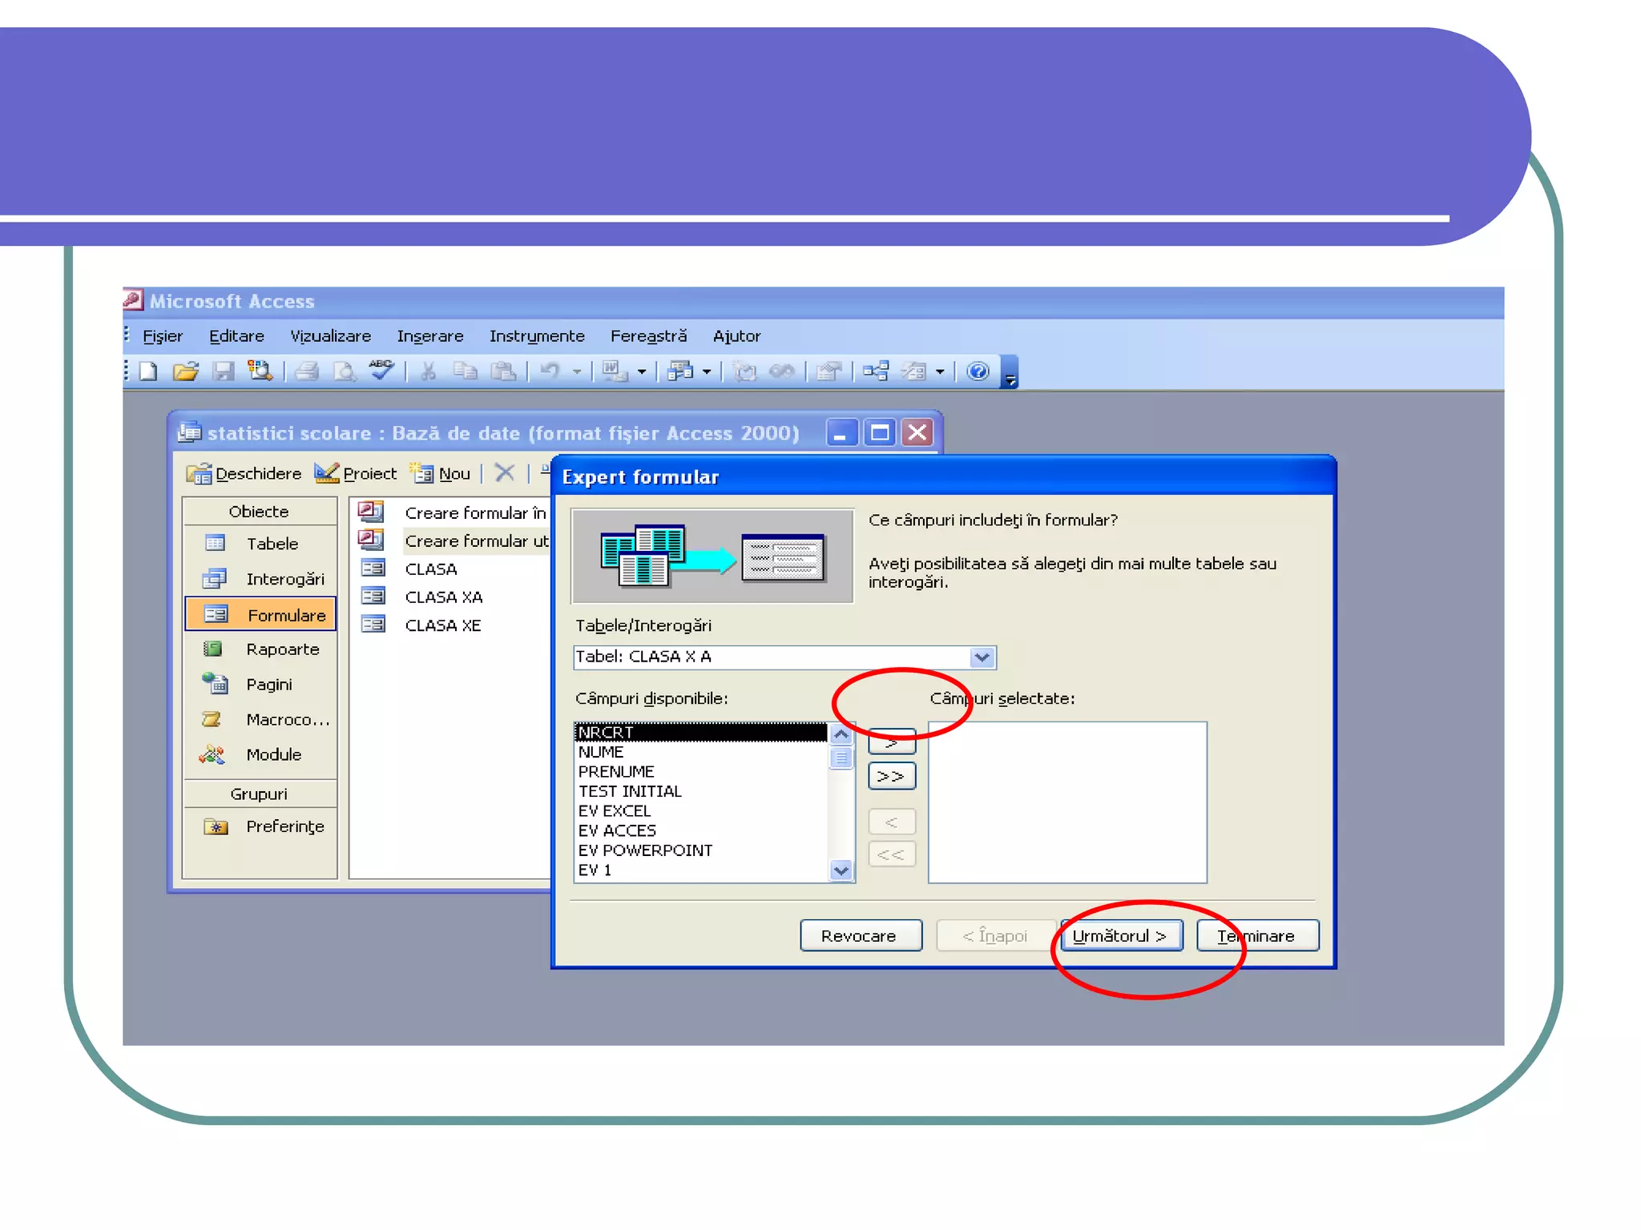Image resolution: width=1641 pixels, height=1230 pixels.
Task: Click the Open folder toolbar icon
Action: pyautogui.click(x=185, y=372)
